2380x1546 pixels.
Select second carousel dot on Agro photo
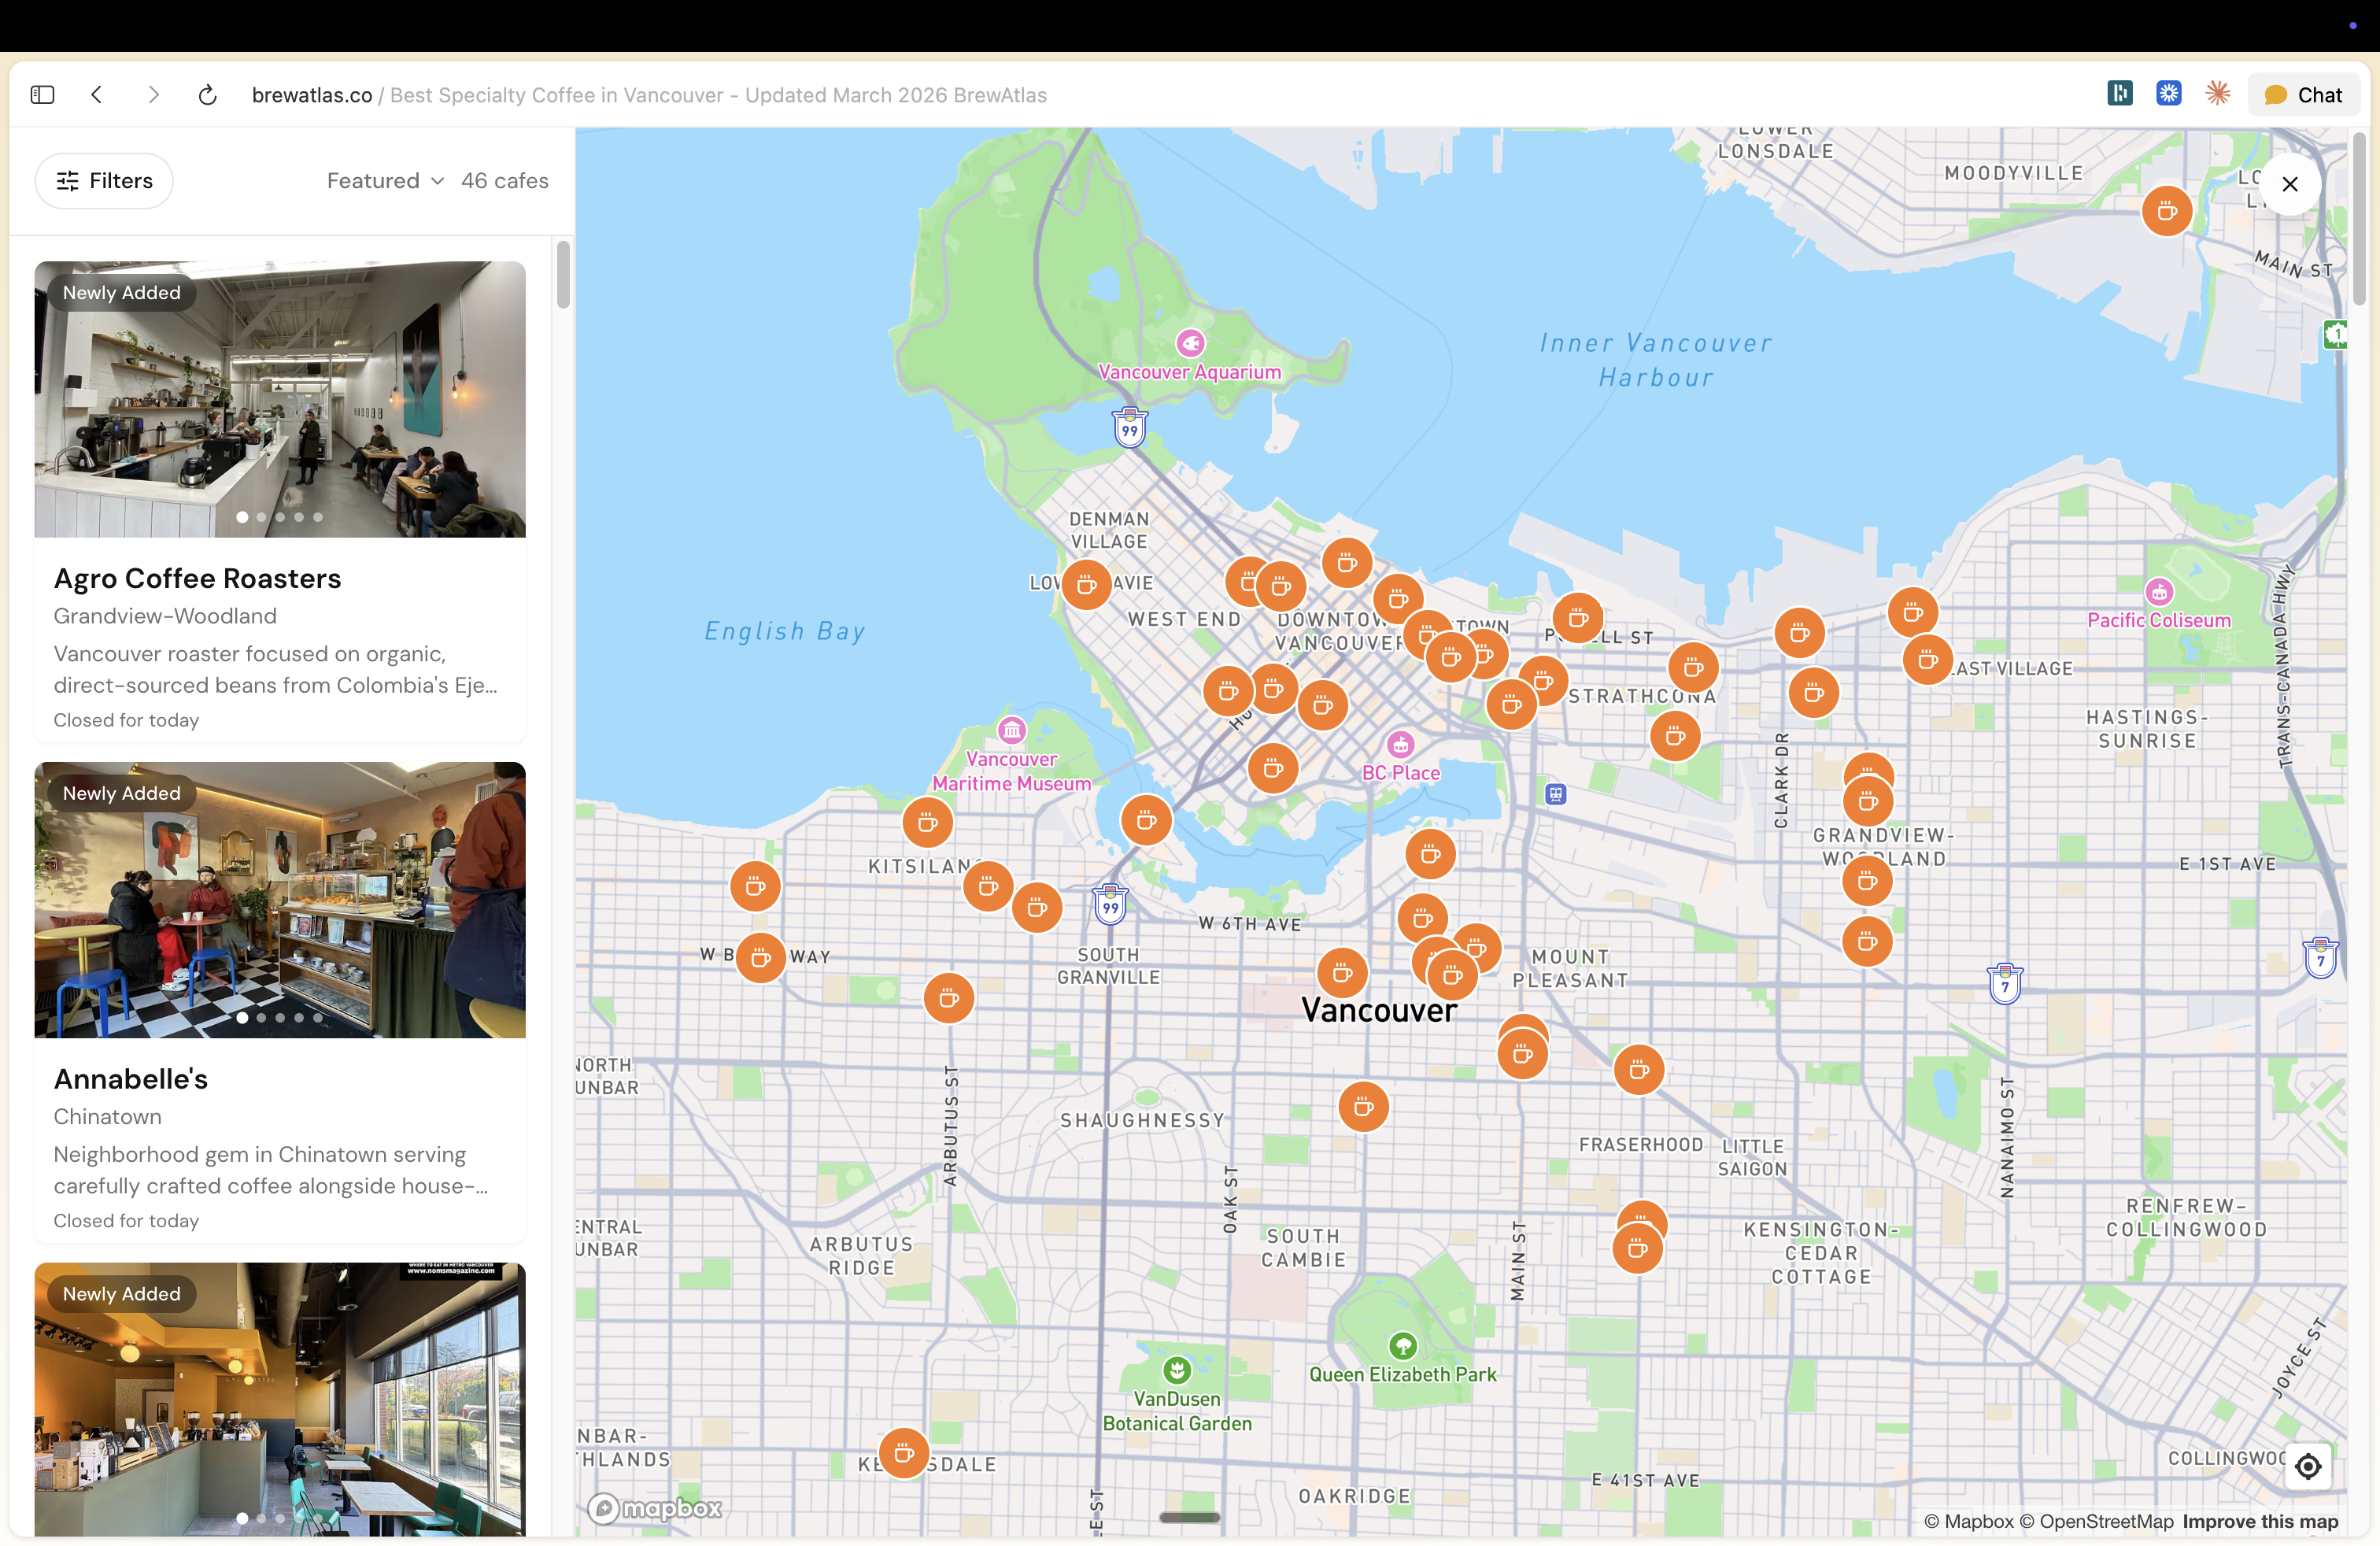click(261, 517)
